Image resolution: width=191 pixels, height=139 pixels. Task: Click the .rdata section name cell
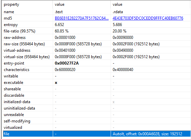pyautogui.click(x=118, y=12)
